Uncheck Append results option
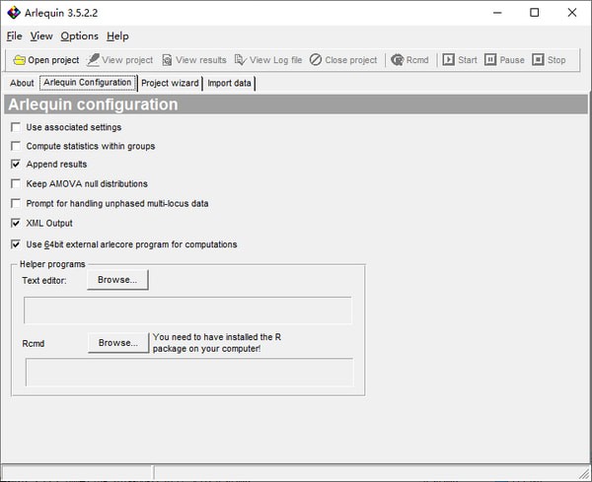 [x=16, y=164]
